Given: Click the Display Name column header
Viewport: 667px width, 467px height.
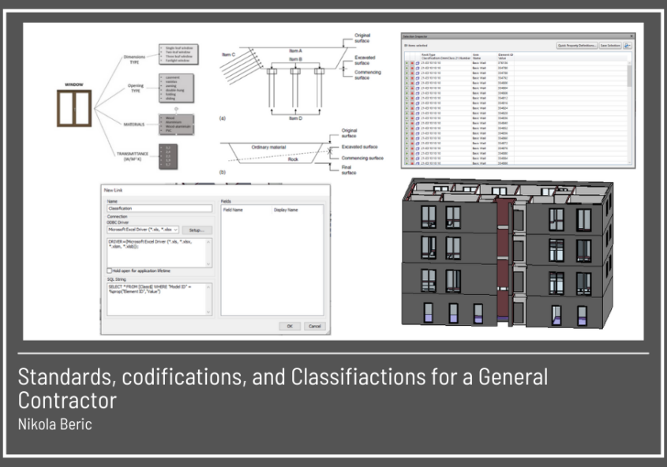Looking at the screenshot, I should coord(286,211).
